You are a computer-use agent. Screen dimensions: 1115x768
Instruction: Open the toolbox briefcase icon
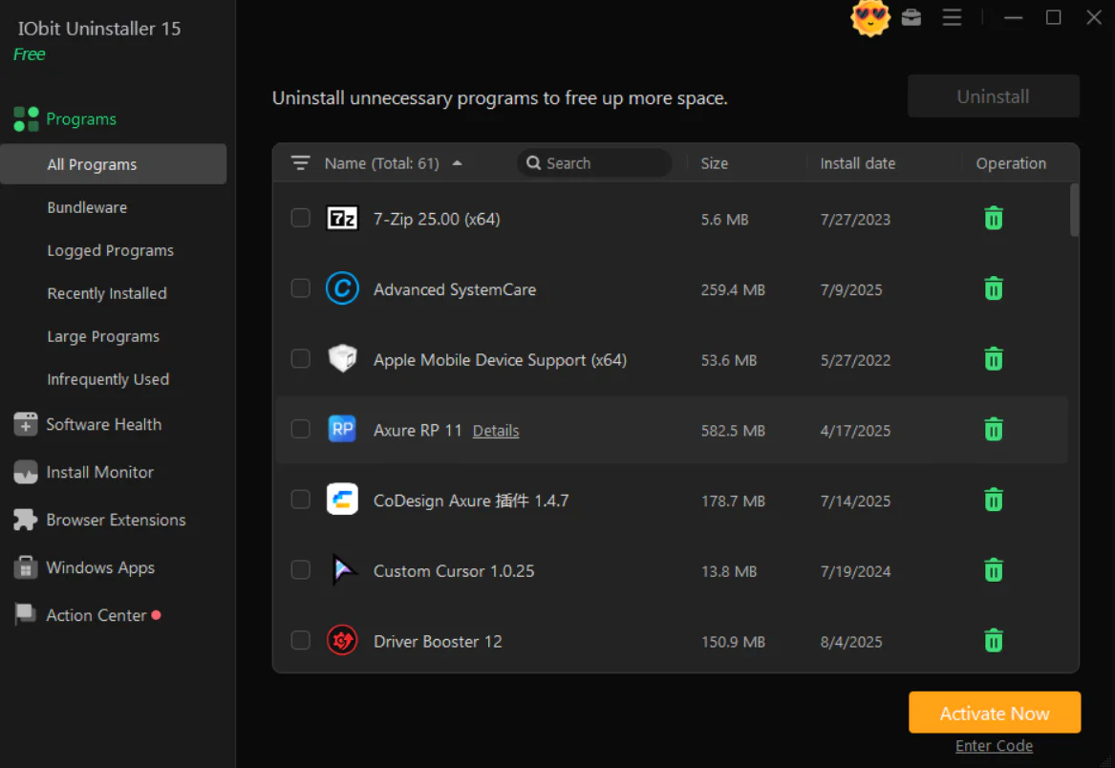pyautogui.click(x=911, y=17)
